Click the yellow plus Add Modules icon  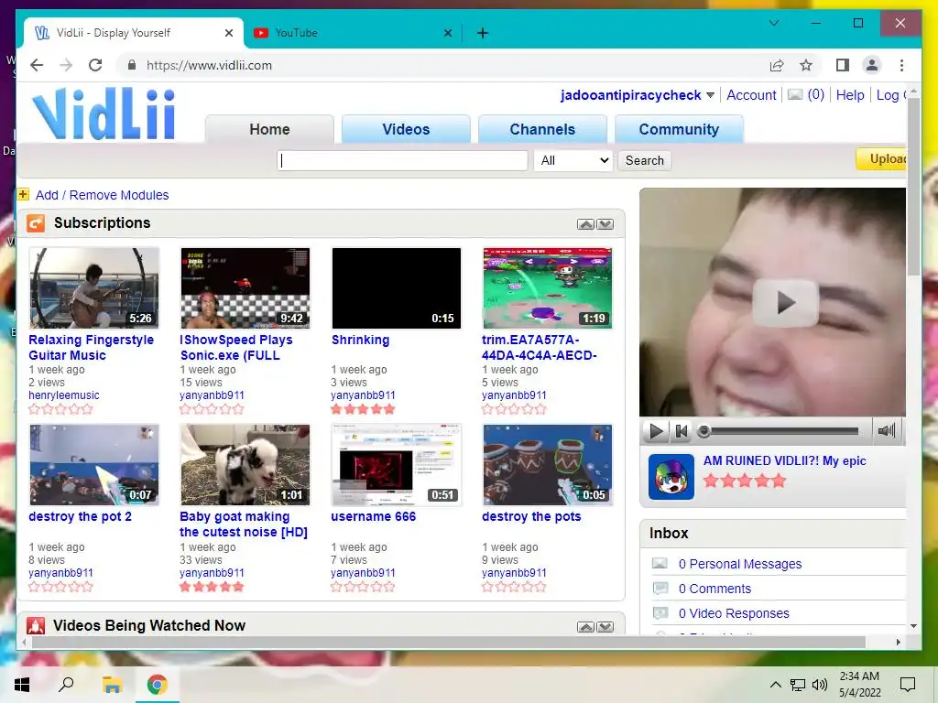23,194
